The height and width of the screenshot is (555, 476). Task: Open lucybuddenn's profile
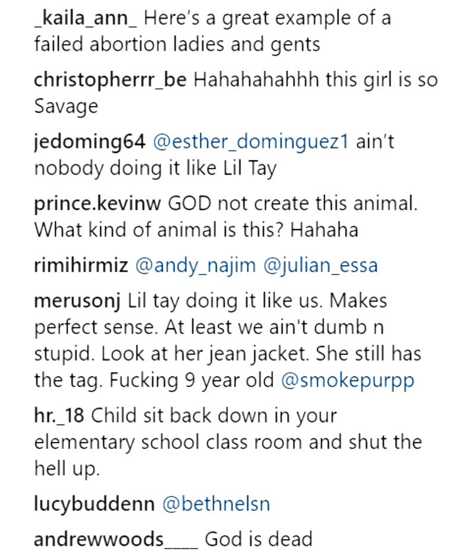pyautogui.click(x=94, y=504)
